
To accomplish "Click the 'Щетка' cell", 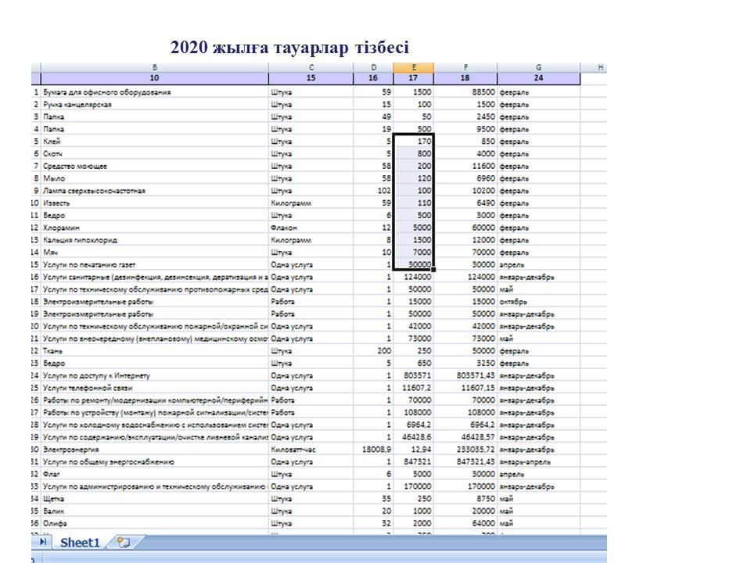I will tap(155, 499).
